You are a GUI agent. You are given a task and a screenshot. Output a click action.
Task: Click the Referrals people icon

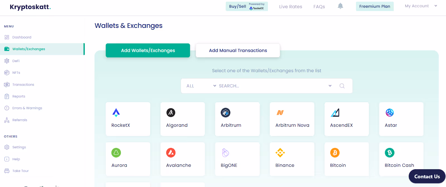[7, 120]
